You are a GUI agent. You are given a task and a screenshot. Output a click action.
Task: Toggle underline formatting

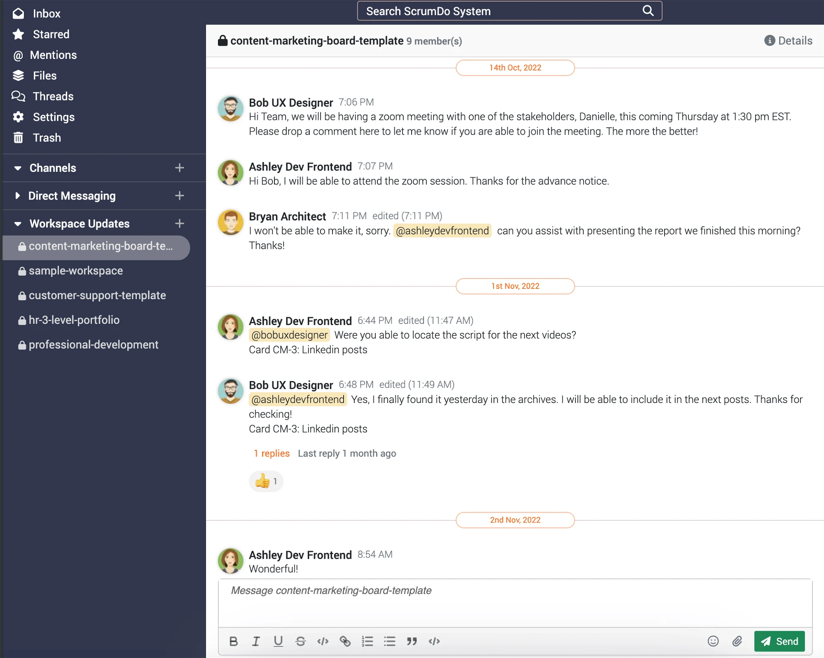(278, 641)
